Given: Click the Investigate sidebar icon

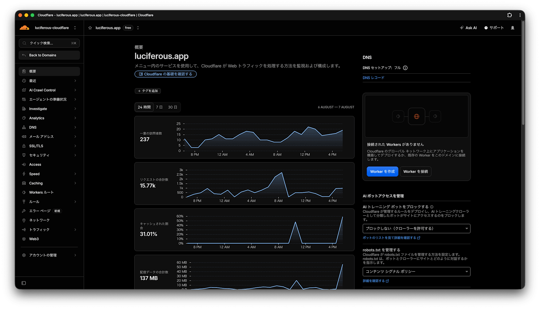Looking at the screenshot, I should pyautogui.click(x=24, y=109).
